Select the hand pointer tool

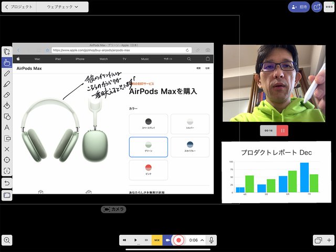7,62
